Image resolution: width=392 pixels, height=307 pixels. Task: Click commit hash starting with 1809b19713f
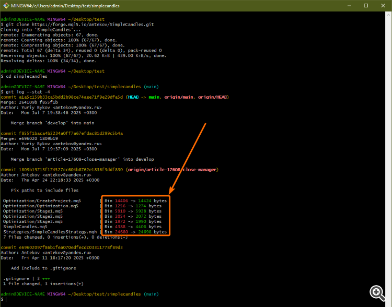pos(71,170)
